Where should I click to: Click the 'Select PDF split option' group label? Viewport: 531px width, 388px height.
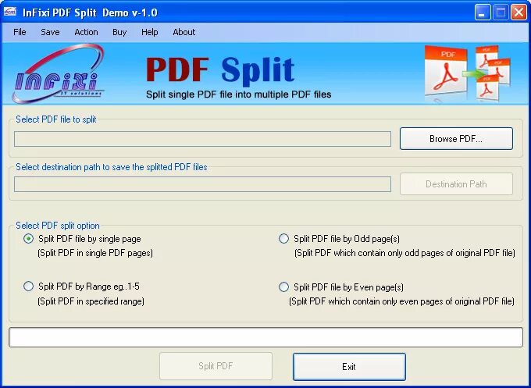coord(58,226)
